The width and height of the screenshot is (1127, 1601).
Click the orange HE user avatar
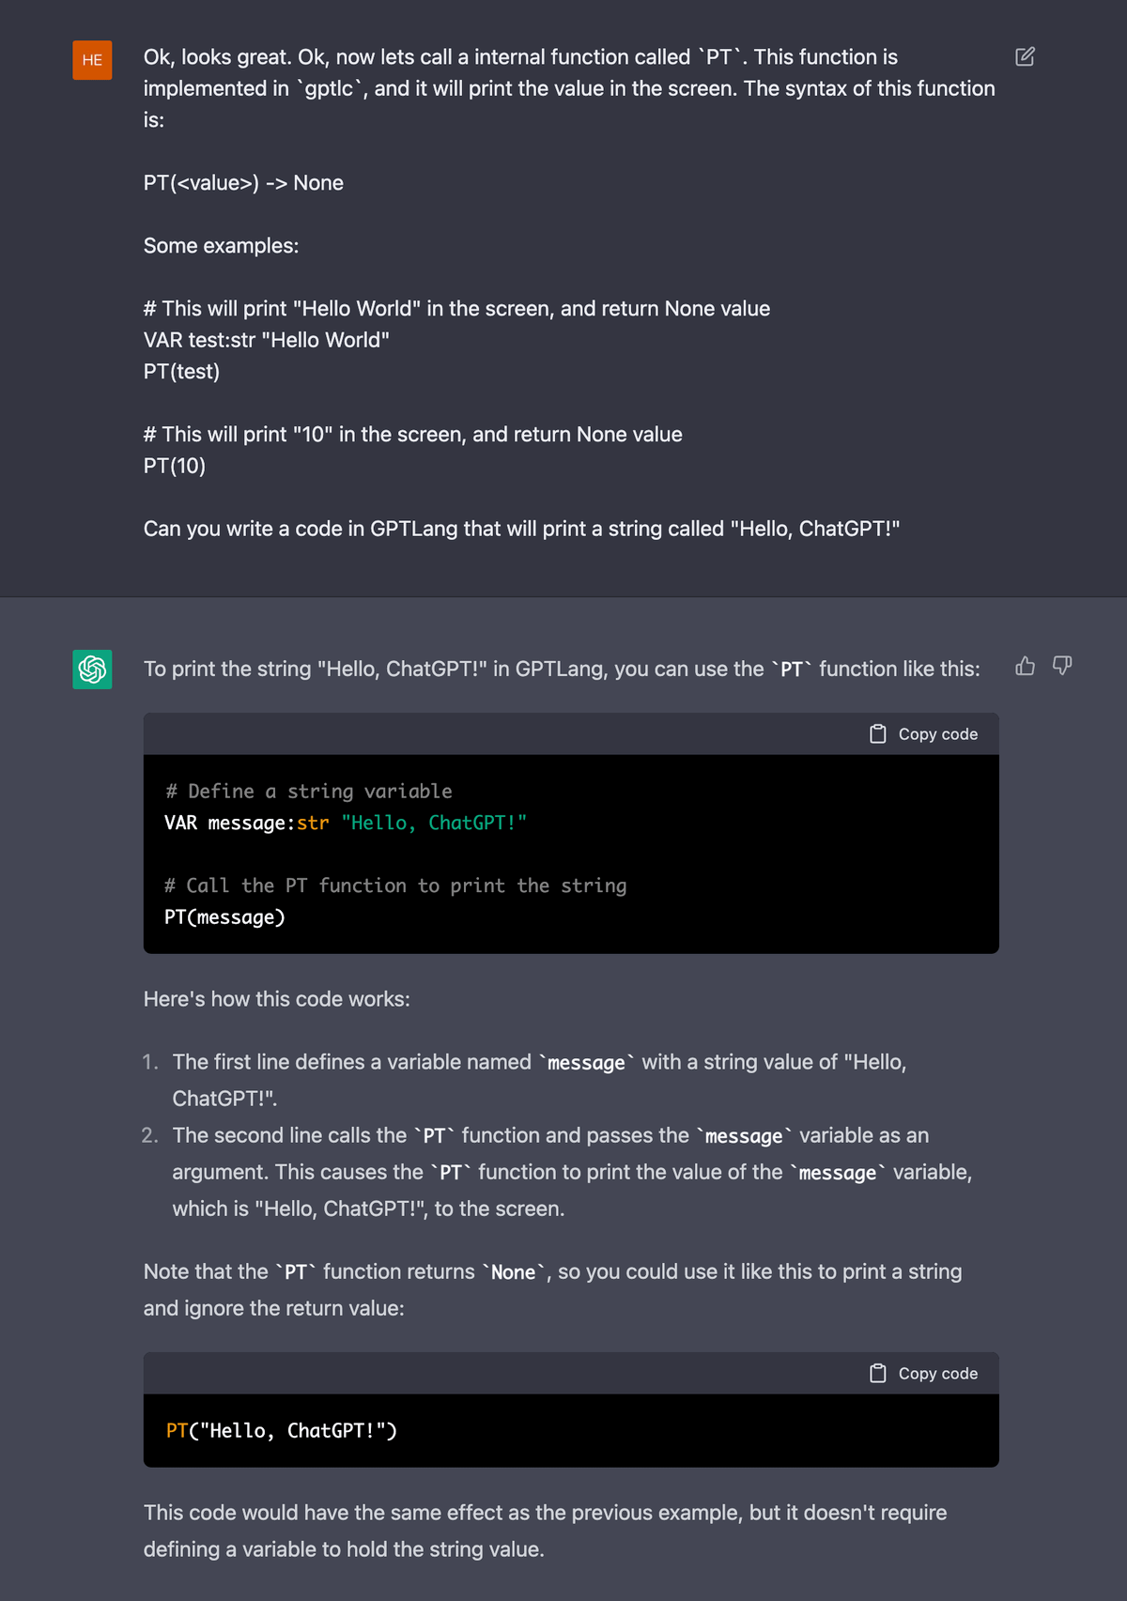(x=92, y=60)
